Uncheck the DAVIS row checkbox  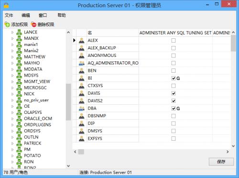click(x=174, y=93)
